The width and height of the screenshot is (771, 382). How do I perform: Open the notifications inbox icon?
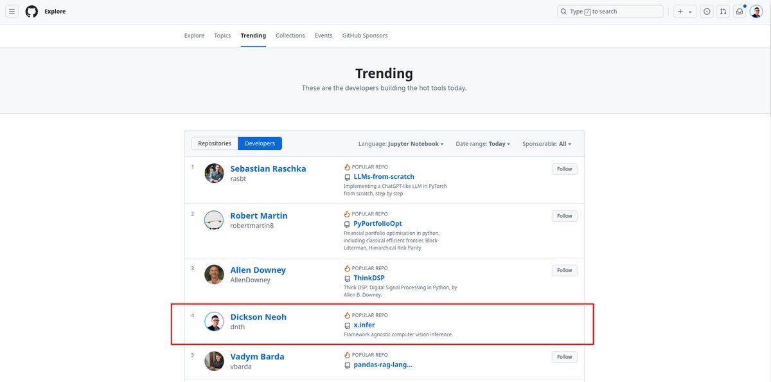coord(740,12)
